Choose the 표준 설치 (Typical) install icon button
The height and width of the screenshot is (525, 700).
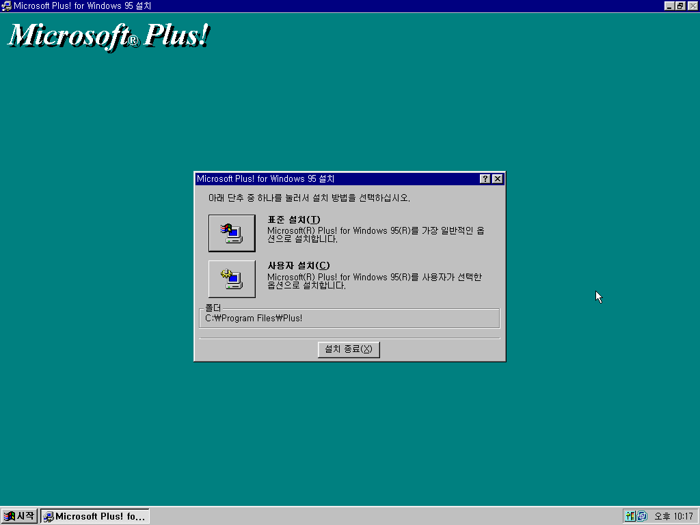[232, 233]
